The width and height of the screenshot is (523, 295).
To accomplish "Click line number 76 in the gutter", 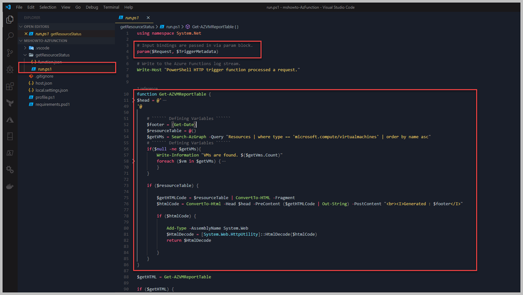I will point(126,204).
